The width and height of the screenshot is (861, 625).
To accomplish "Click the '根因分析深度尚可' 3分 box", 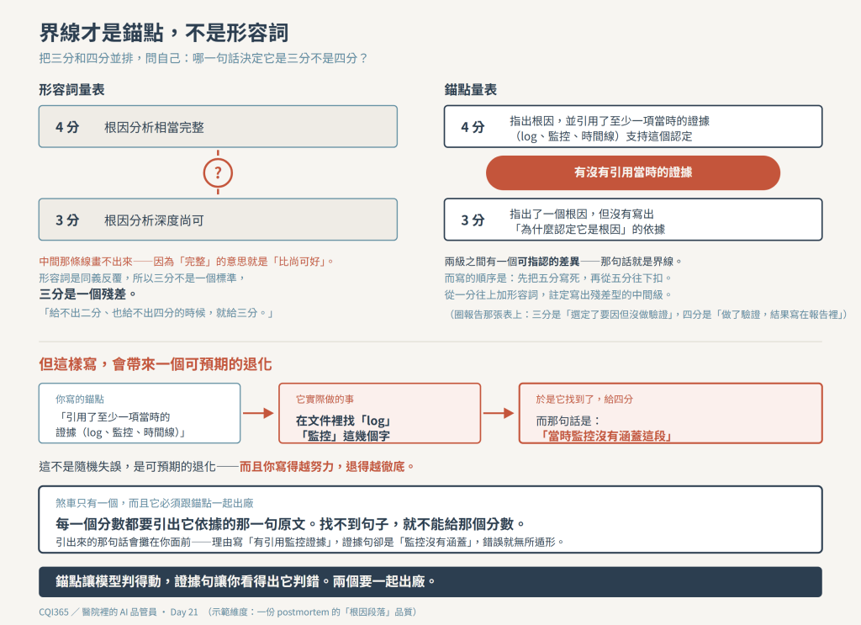I will 218,220.
